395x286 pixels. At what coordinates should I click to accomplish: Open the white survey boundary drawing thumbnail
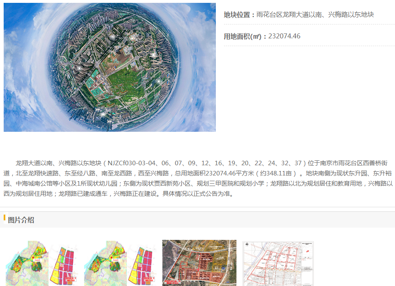278,263
